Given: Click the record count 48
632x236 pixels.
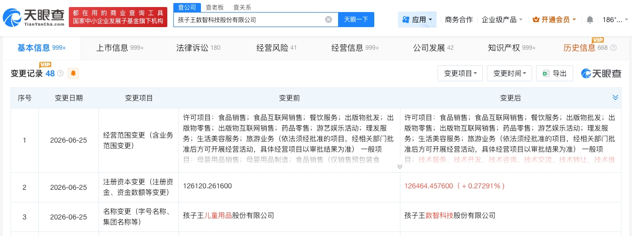Looking at the screenshot, I should pos(50,73).
